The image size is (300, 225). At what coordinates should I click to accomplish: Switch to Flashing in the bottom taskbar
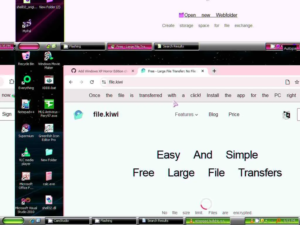(x=114, y=221)
